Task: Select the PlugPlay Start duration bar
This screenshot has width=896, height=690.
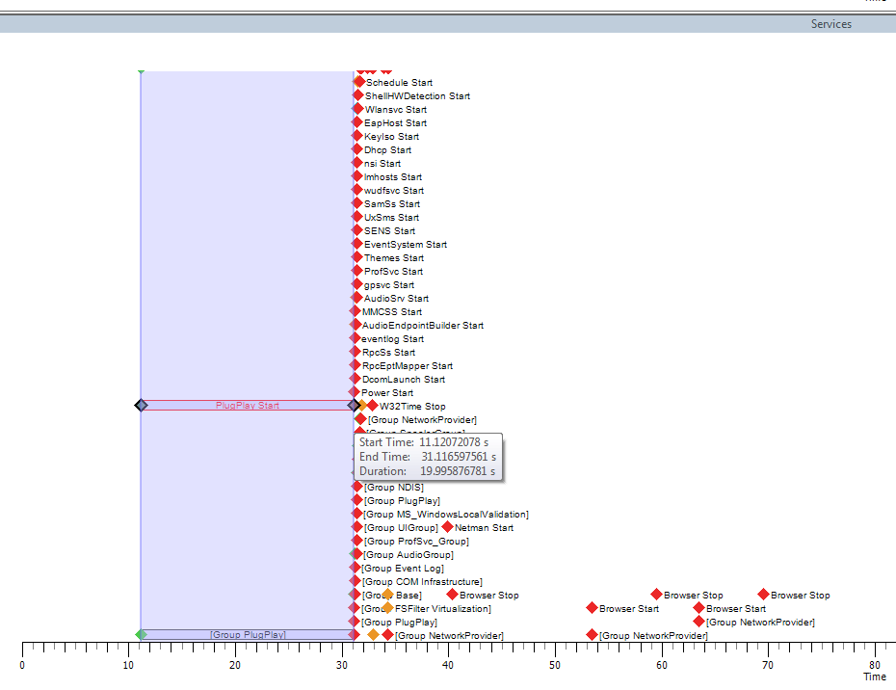Action: click(248, 406)
